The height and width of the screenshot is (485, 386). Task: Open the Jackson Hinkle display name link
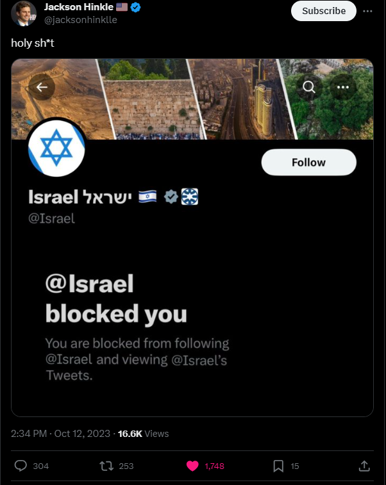coord(79,7)
